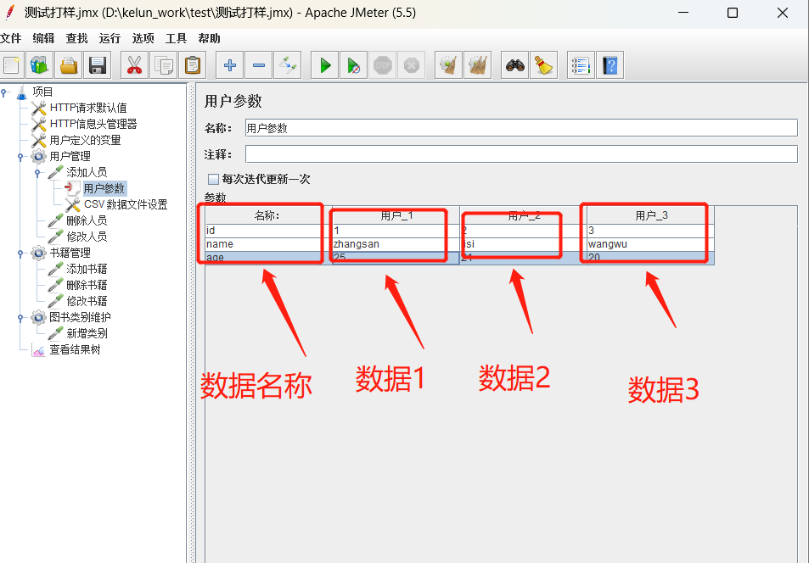Screen dimensions: 809x563
Task: Click the Toggle enable/disable icon
Action: (288, 65)
